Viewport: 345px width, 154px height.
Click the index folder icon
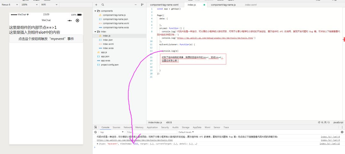tap(99, 32)
